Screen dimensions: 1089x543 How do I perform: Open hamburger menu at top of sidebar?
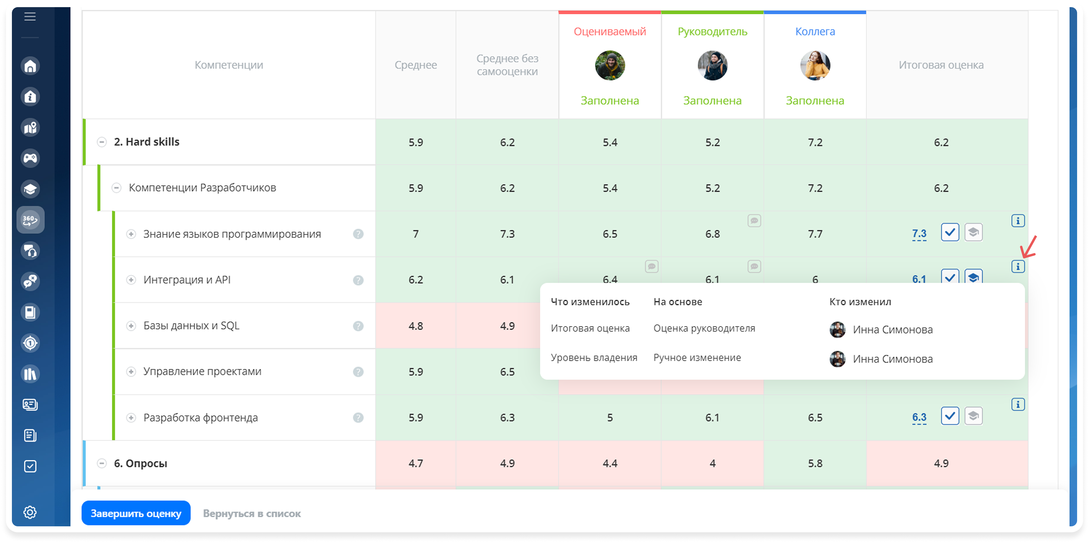30,16
